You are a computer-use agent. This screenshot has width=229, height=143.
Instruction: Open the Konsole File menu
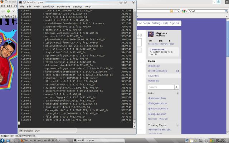tap(22, 6)
